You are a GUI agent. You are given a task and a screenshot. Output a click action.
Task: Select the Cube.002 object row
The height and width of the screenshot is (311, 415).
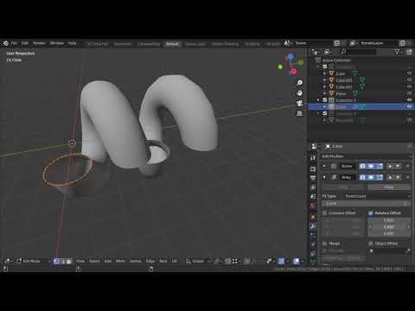click(x=361, y=86)
